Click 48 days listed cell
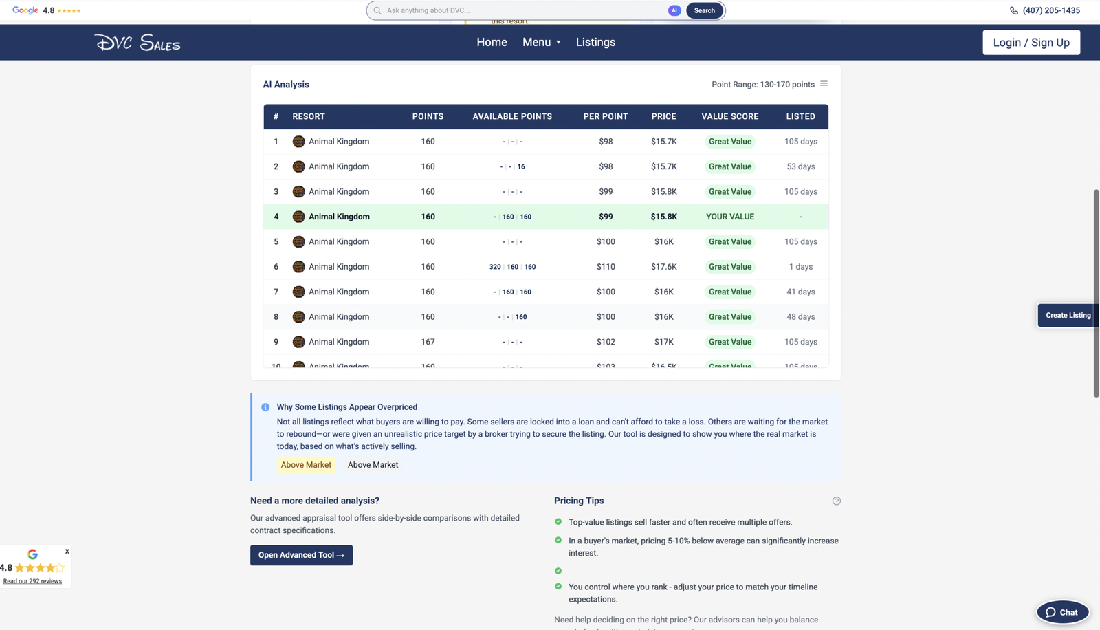Image resolution: width=1100 pixels, height=630 pixels. tap(801, 317)
